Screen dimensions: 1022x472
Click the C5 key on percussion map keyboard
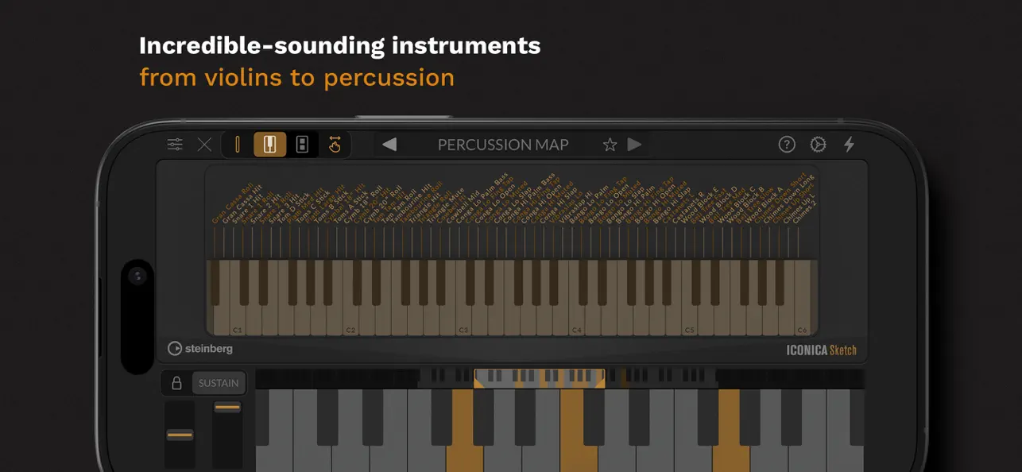tap(690, 318)
